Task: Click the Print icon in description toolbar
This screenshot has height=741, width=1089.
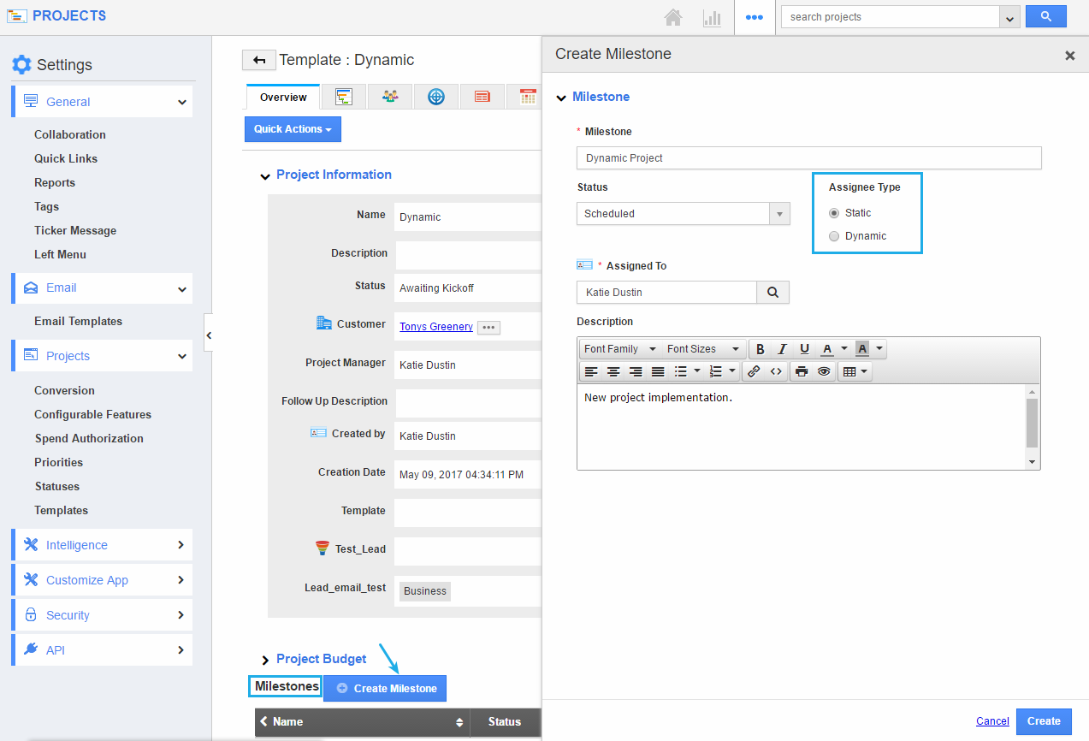Action: pyautogui.click(x=802, y=371)
